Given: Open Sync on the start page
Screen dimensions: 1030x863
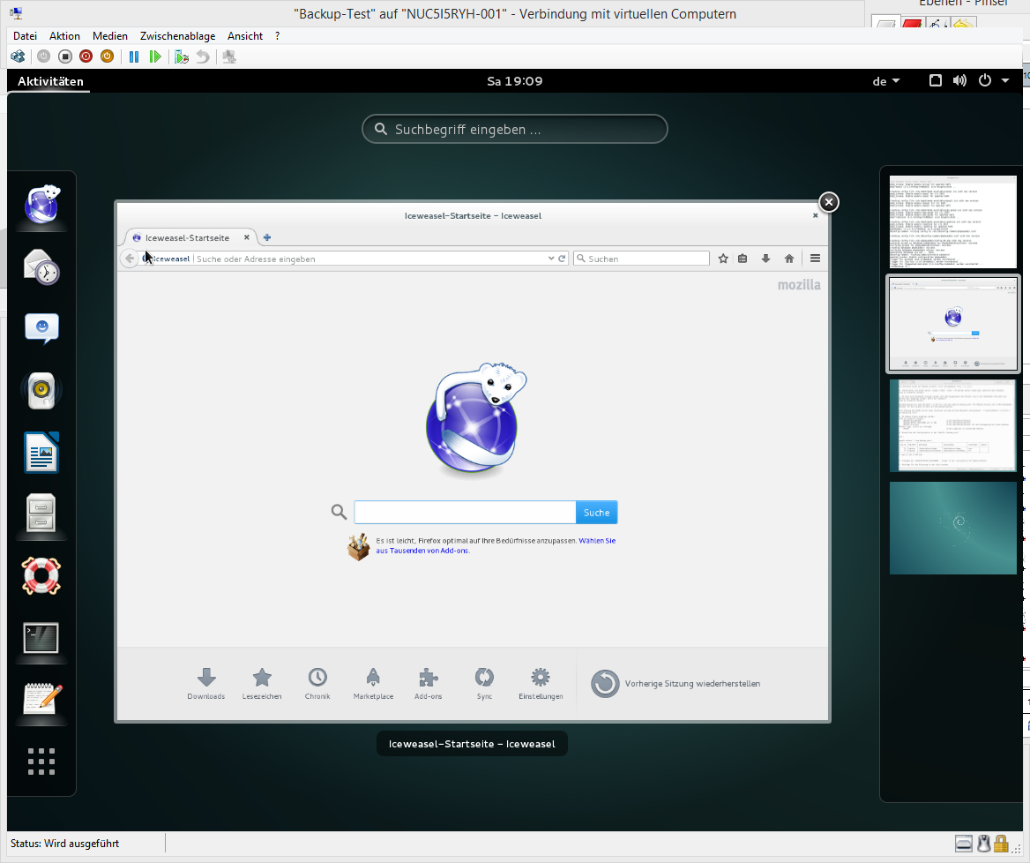Looking at the screenshot, I should 484,684.
